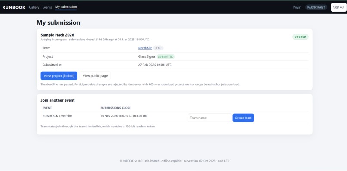This screenshot has height=171, width=347.
Task: Click the EVENT column header
Action: click(47, 108)
